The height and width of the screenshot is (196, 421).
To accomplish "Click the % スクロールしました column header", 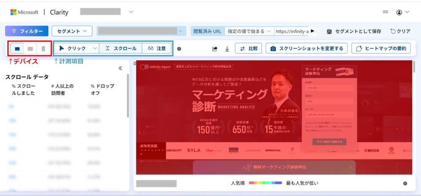I will tap(24, 89).
